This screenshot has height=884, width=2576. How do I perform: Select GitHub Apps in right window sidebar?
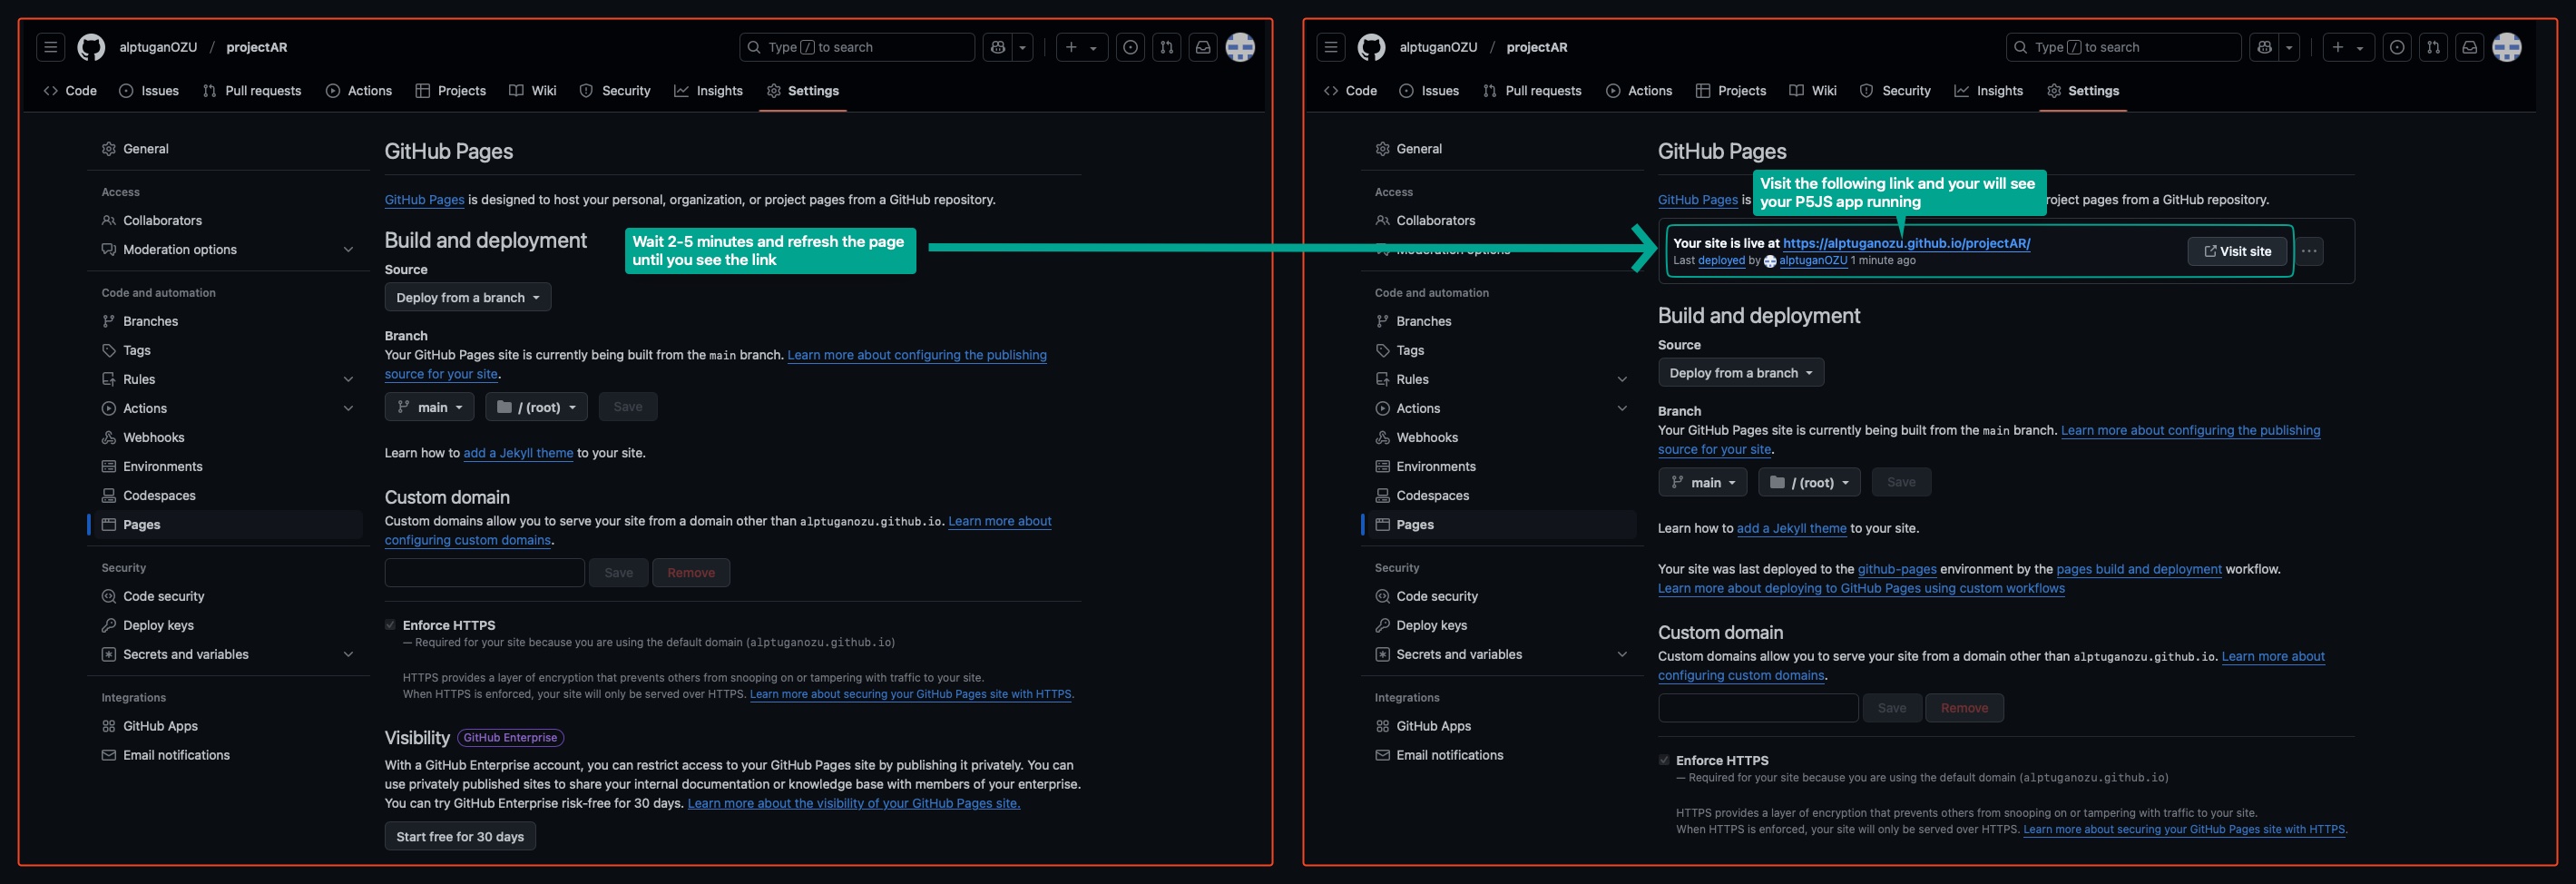pyautogui.click(x=1500, y=726)
